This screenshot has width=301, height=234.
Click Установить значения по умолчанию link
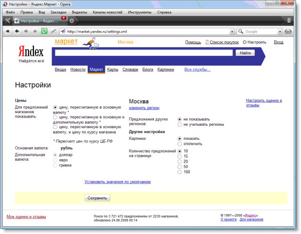click(x=117, y=182)
